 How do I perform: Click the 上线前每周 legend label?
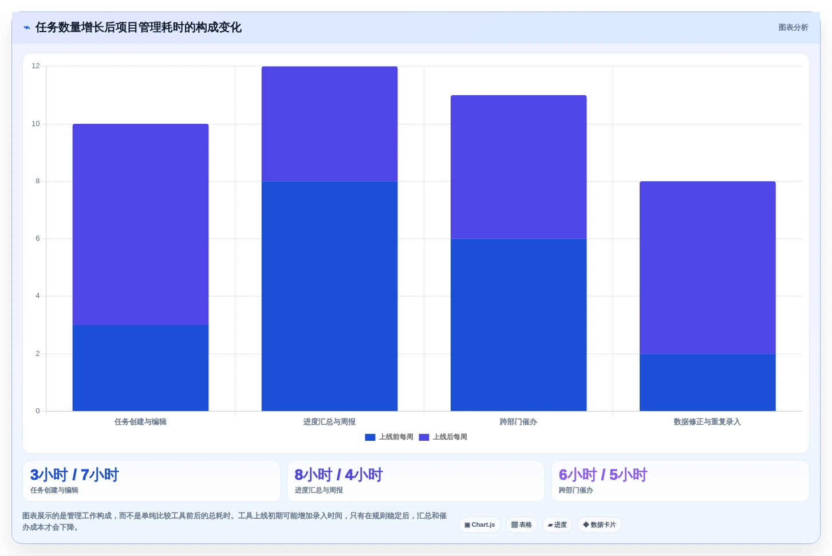coord(396,437)
